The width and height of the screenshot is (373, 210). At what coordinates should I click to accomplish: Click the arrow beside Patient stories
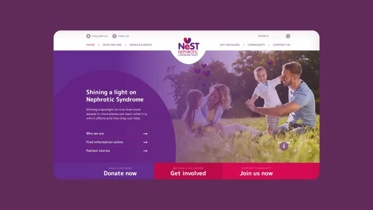coord(145,151)
